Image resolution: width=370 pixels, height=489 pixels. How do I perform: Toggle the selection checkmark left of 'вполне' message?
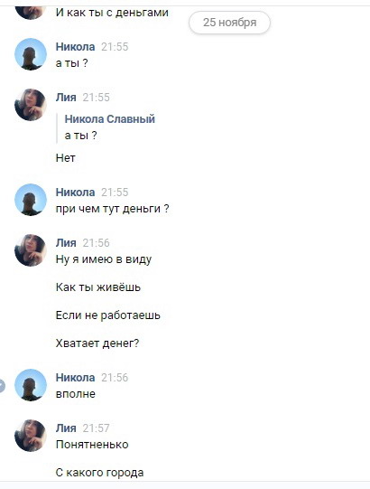(2, 385)
